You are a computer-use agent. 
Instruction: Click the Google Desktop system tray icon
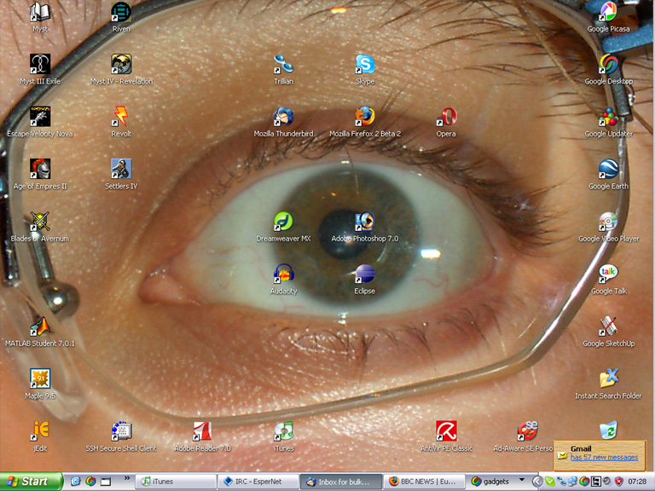584,482
